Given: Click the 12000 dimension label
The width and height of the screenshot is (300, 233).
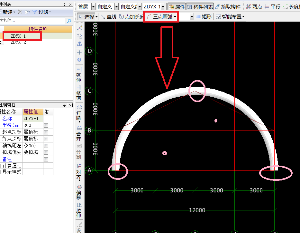Looking at the screenshot, I should pos(197,210).
